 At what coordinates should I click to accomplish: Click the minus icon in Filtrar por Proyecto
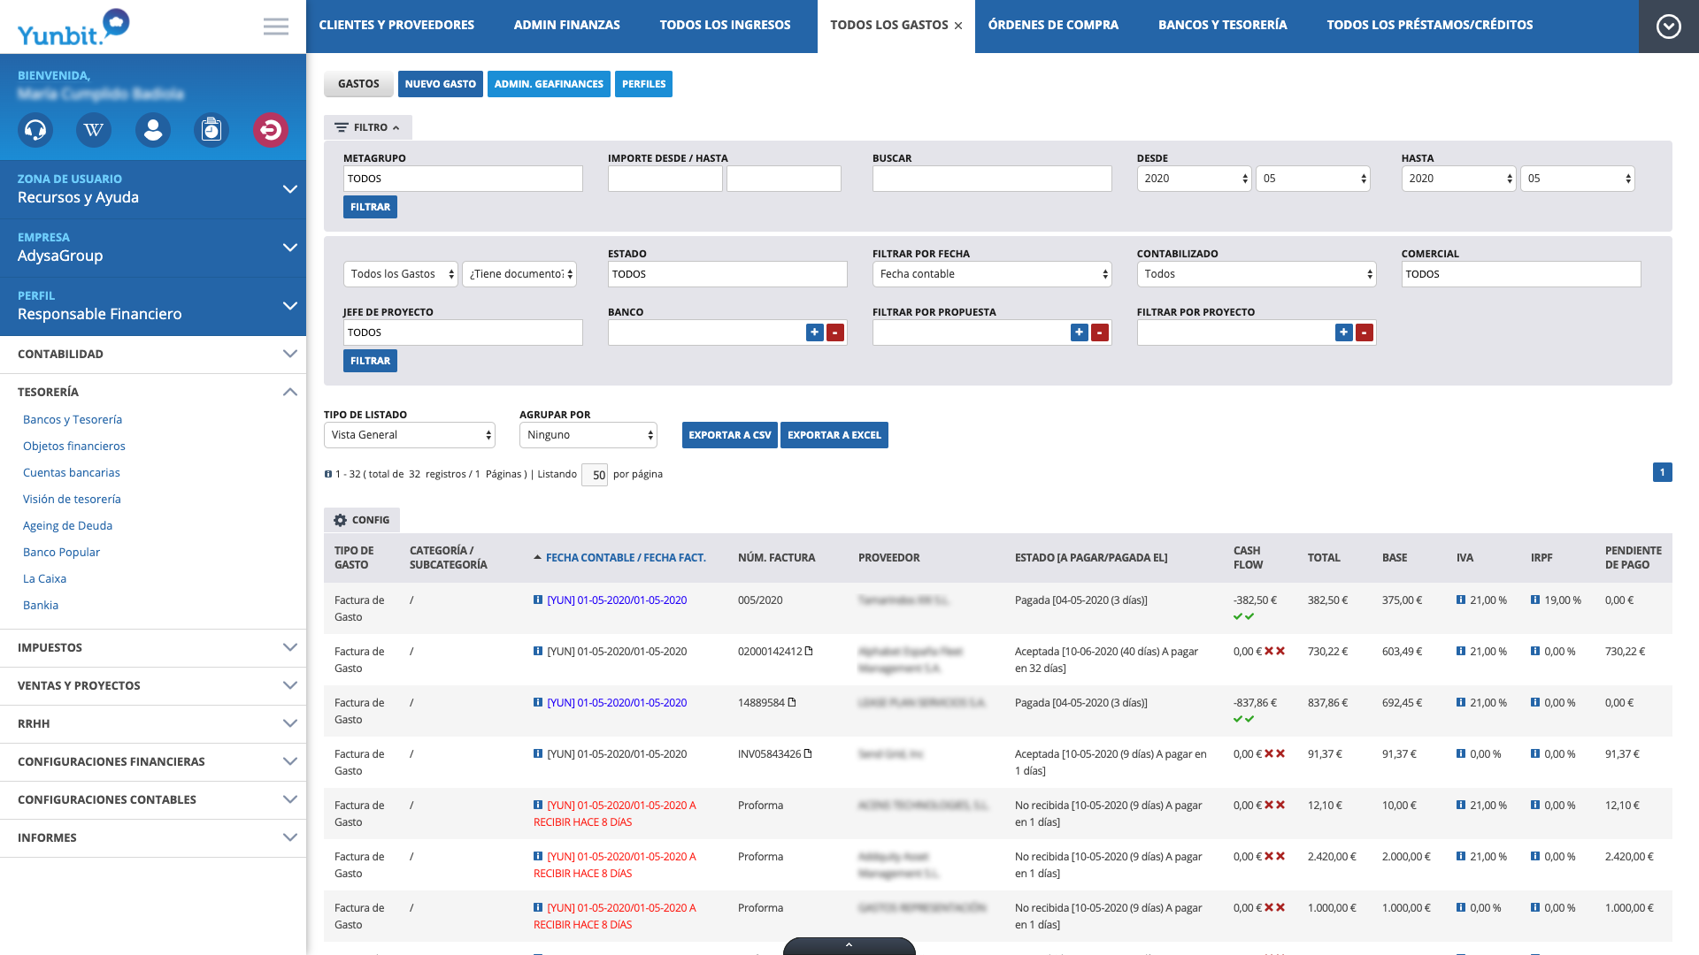(x=1365, y=332)
